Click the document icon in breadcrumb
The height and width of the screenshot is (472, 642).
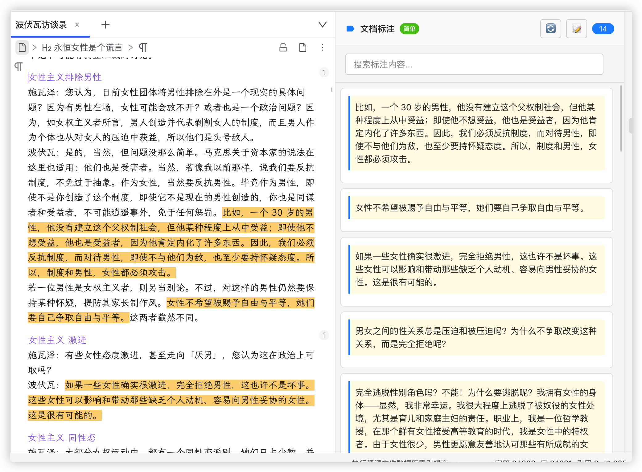(22, 47)
